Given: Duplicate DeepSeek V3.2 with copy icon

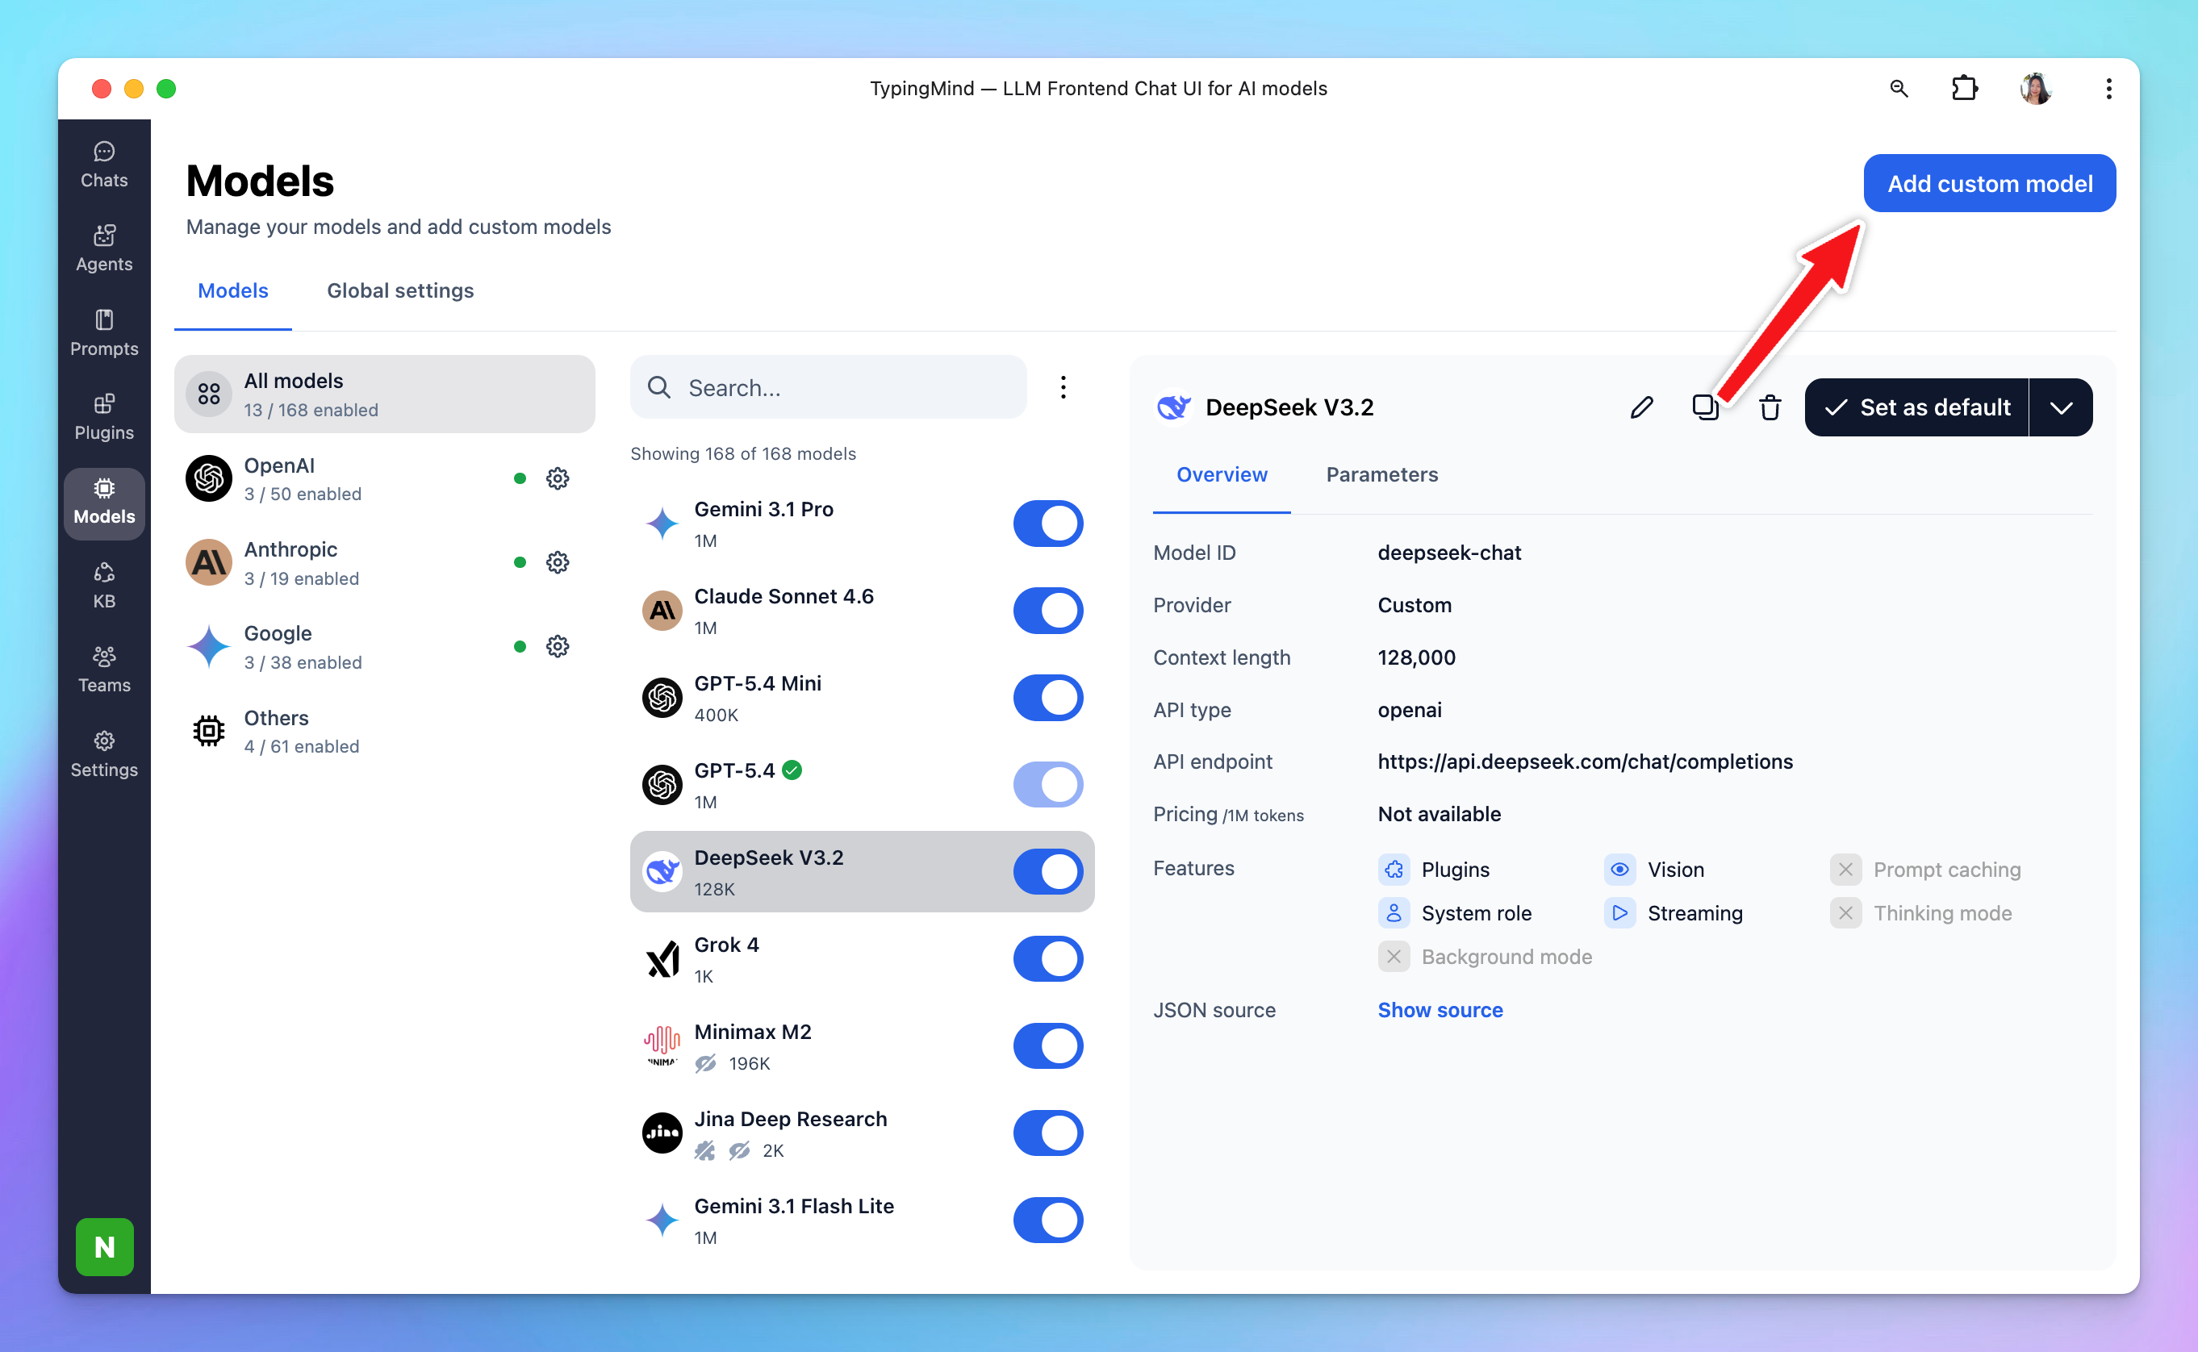Looking at the screenshot, I should (x=1704, y=407).
